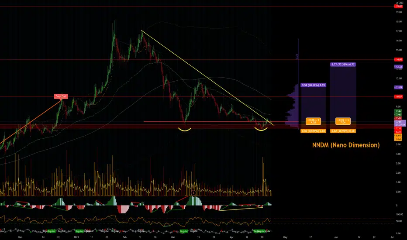Screen dimensions: 407x240
Task: Click green Regular divergence label above Mar date
Action: 184,231
